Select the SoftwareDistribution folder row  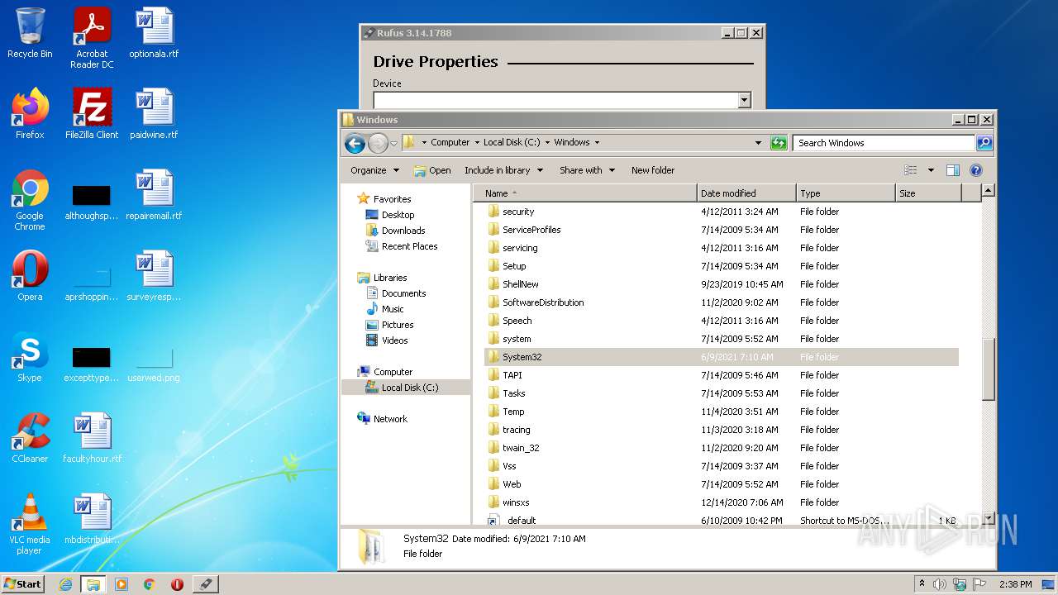(722, 302)
